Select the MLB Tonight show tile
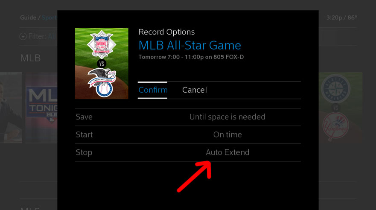 pyautogui.click(x=41, y=108)
